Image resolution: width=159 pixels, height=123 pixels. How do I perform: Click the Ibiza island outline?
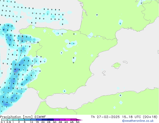(x=104, y=72)
